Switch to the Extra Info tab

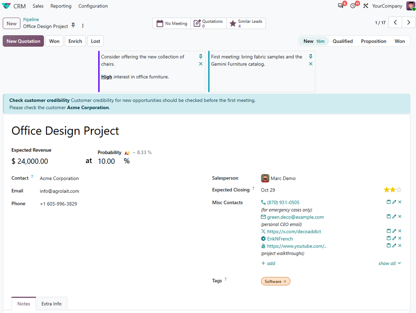click(x=52, y=304)
